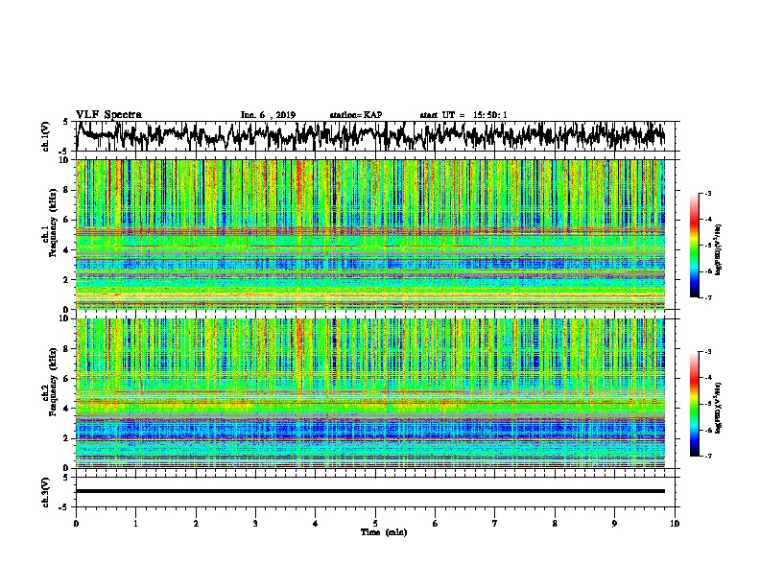
Task: Select the date text 'Jan. 6, 2019'
Action: point(268,115)
